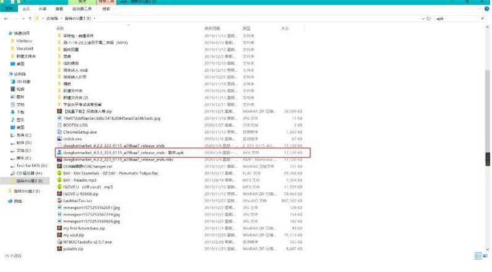The height and width of the screenshot is (272, 492).
Task: Click the search field containing .apk
Action: [x=457, y=18]
